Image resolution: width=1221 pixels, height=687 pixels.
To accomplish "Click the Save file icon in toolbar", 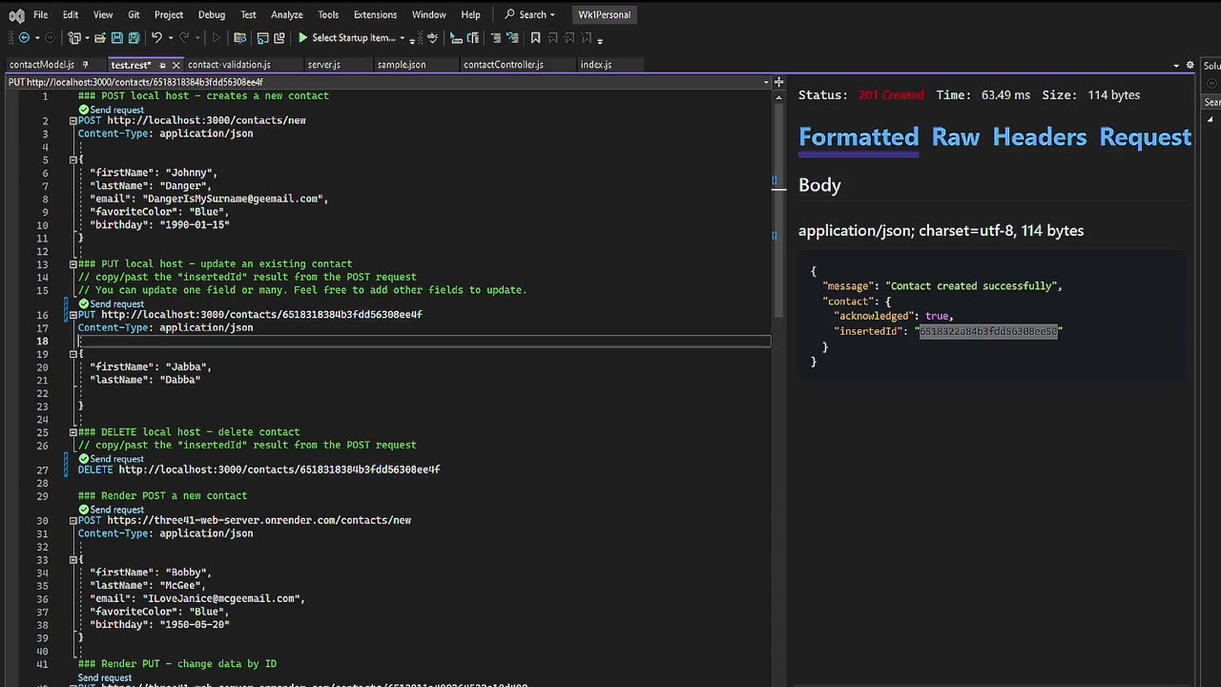I will coord(116,38).
